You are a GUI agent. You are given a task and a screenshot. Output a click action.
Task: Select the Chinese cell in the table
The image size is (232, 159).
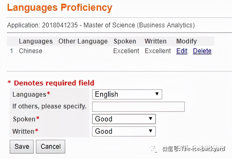[31, 51]
